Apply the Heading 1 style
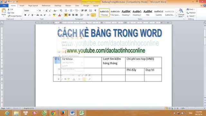Viewport: 206px width, 116px height. pyautogui.click(x=126, y=13)
